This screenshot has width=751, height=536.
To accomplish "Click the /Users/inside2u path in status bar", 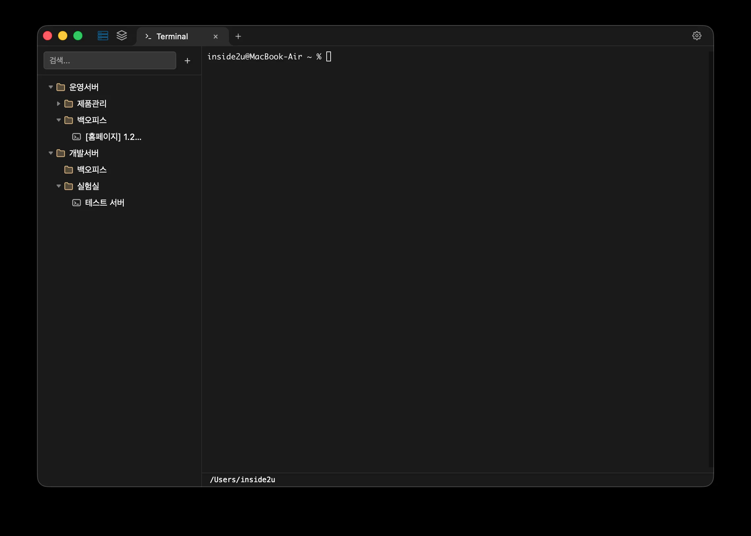I will point(242,480).
